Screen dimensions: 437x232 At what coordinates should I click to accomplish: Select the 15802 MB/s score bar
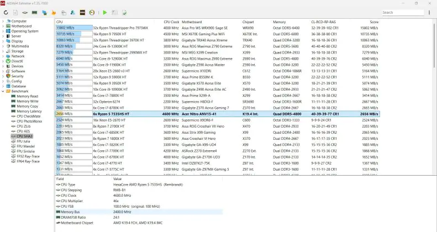click(x=74, y=28)
